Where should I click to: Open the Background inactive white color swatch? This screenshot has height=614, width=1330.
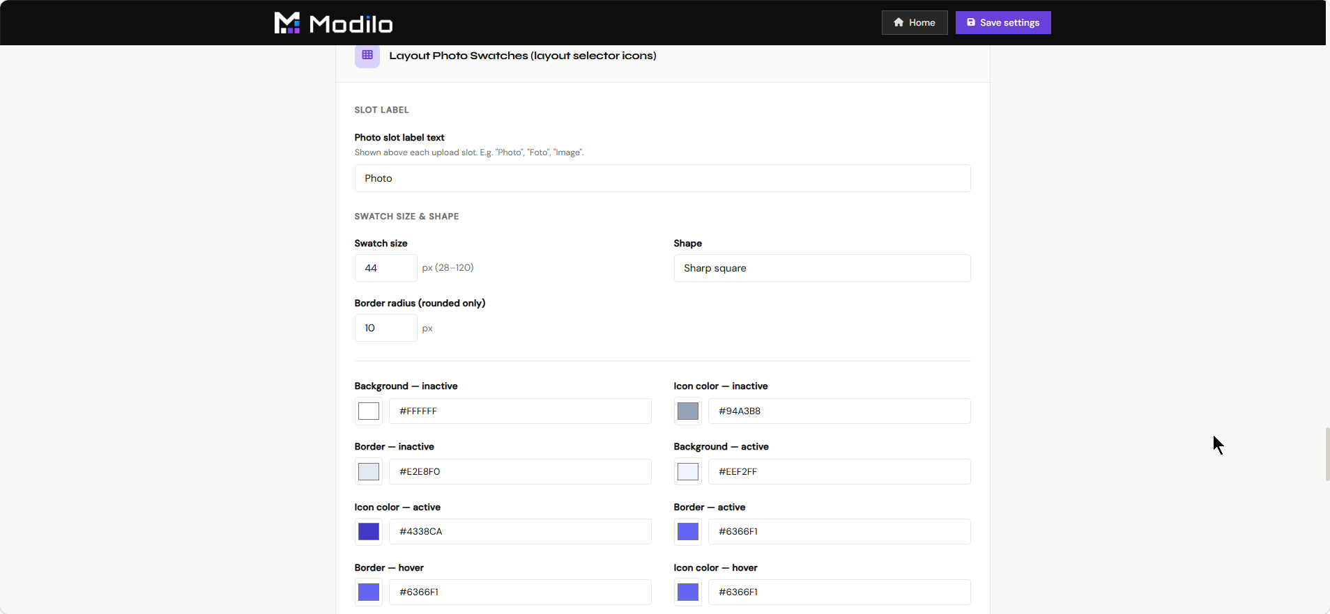click(x=369, y=411)
